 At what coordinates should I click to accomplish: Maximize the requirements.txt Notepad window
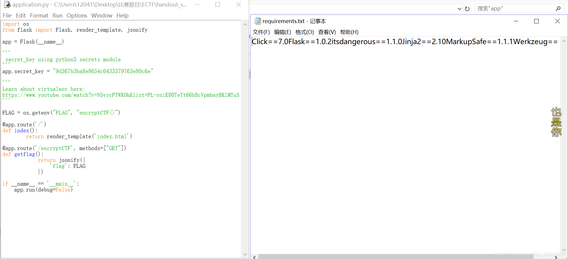click(536, 21)
